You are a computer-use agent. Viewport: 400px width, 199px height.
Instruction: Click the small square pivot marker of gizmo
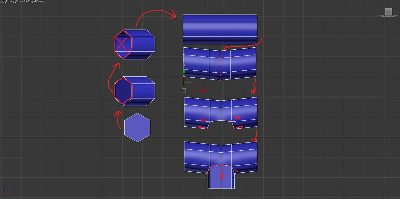(184, 91)
